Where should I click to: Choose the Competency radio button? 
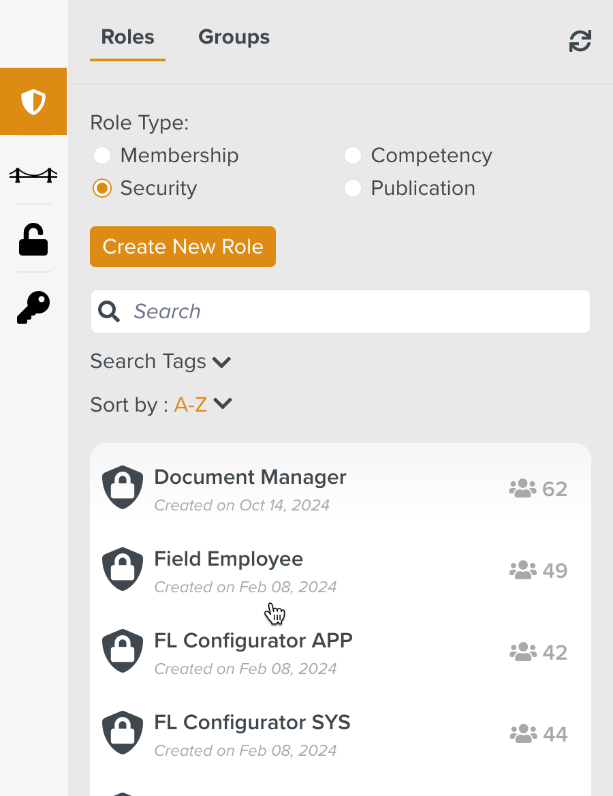pyautogui.click(x=352, y=155)
